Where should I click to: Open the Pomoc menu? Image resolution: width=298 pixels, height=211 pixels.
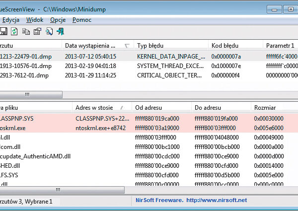(x=81, y=20)
